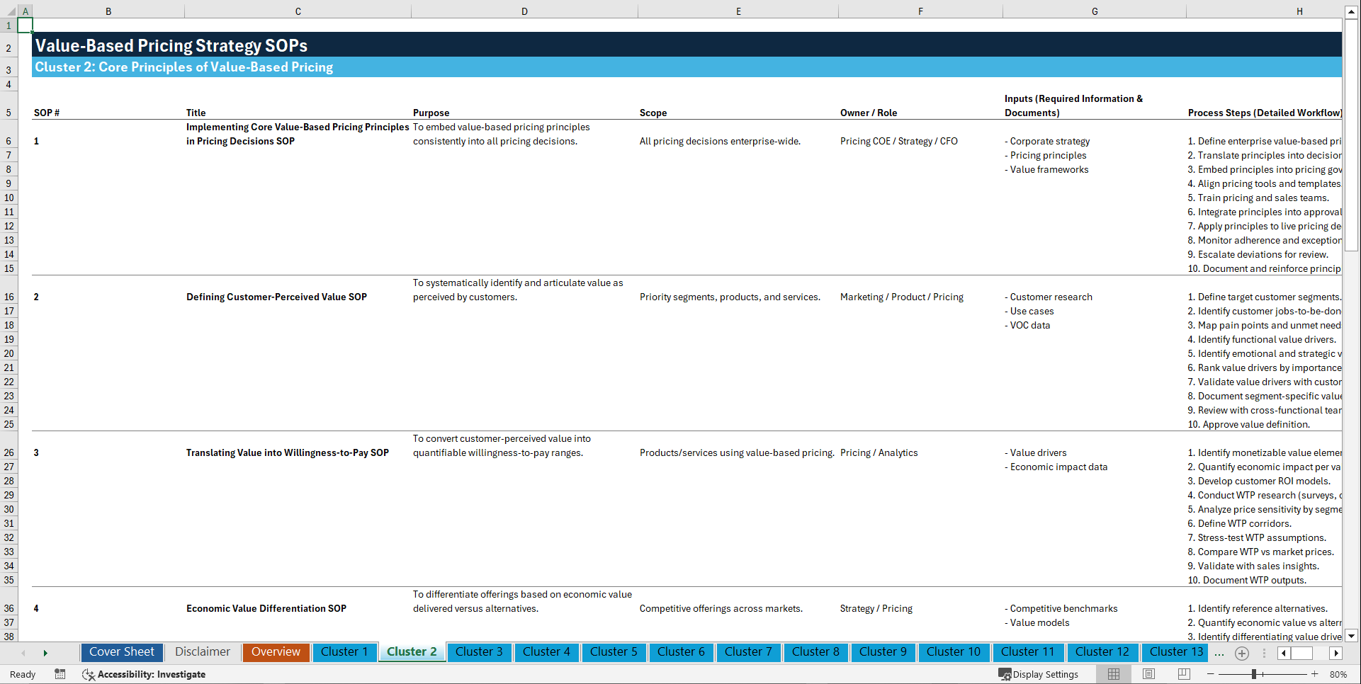Open the hidden sheets ellipsis menu

[1219, 653]
